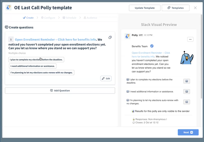Select the auto-renew with no changes choice

(42, 73)
